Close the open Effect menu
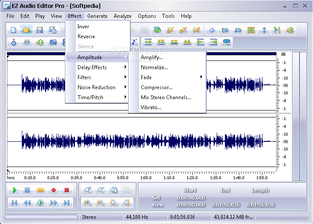313x224 pixels. coord(75,16)
